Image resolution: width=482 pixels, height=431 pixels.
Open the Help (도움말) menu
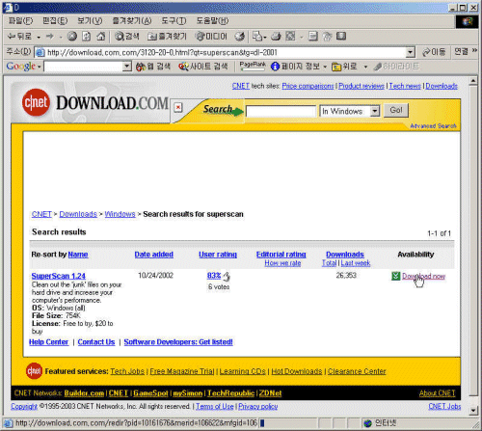[212, 21]
